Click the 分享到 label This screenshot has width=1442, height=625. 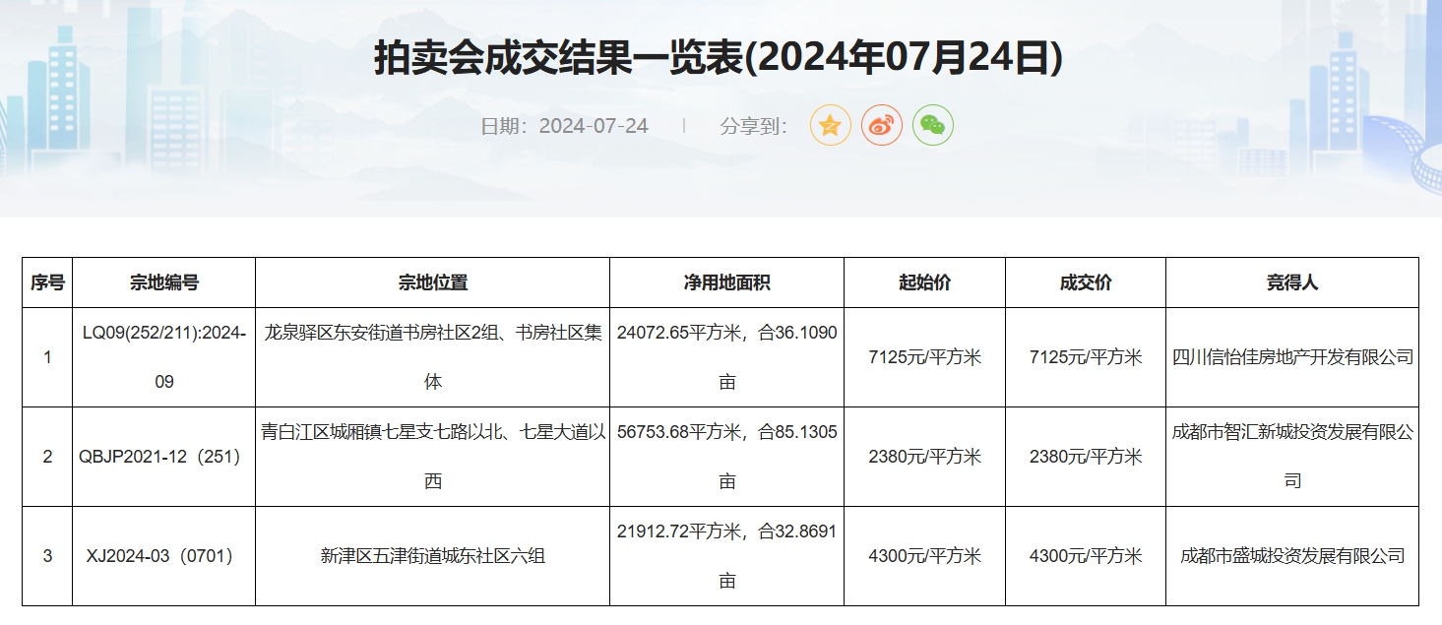tap(754, 126)
